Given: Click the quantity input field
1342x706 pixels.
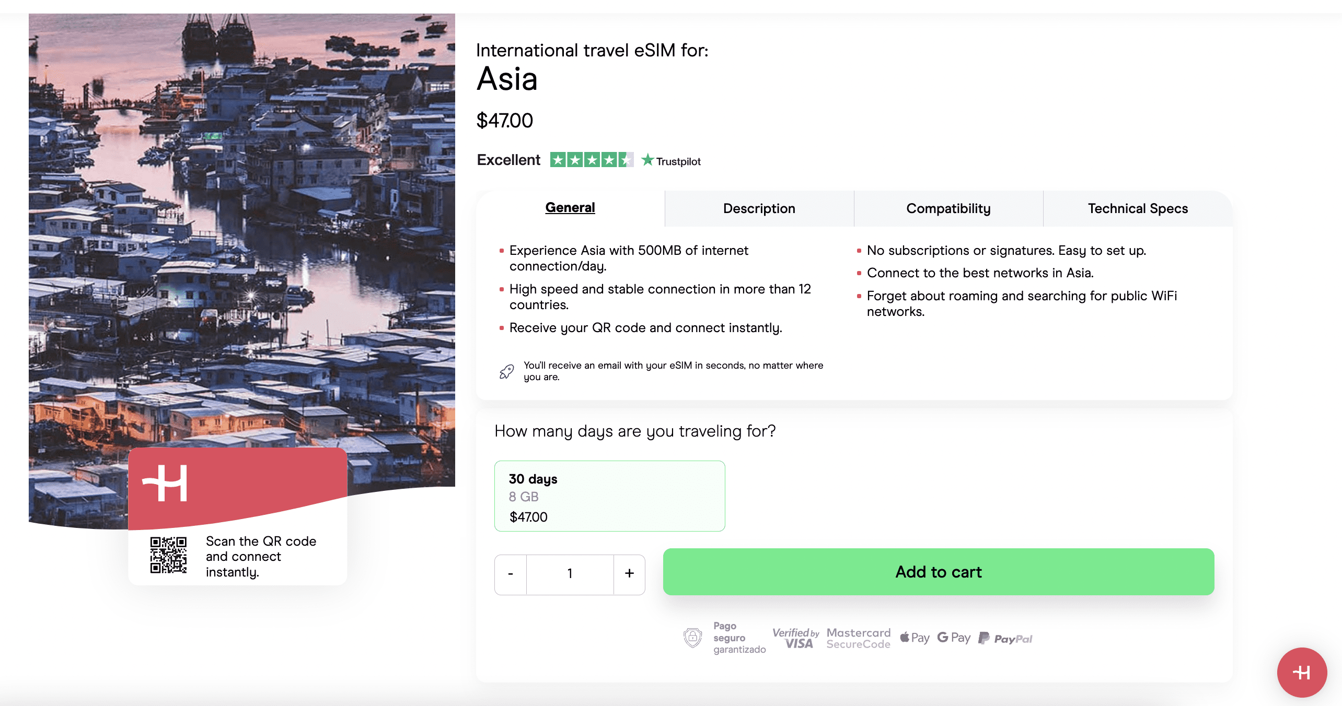Looking at the screenshot, I should (570, 574).
